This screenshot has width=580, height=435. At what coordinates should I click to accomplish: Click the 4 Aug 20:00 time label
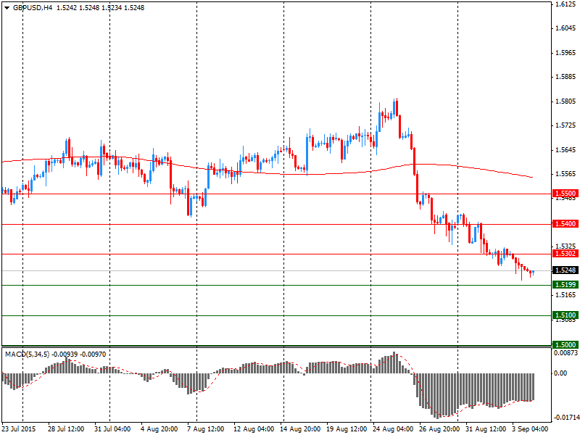click(x=159, y=429)
